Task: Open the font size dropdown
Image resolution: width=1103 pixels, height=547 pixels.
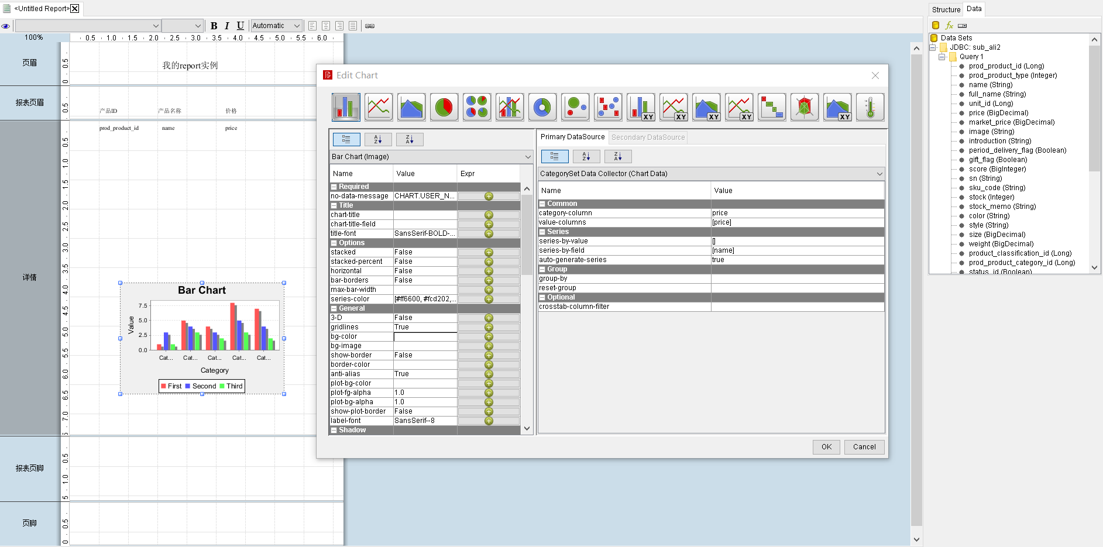Action: pos(182,26)
